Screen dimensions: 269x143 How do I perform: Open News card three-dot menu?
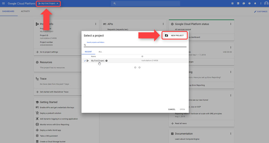(x=231, y=95)
